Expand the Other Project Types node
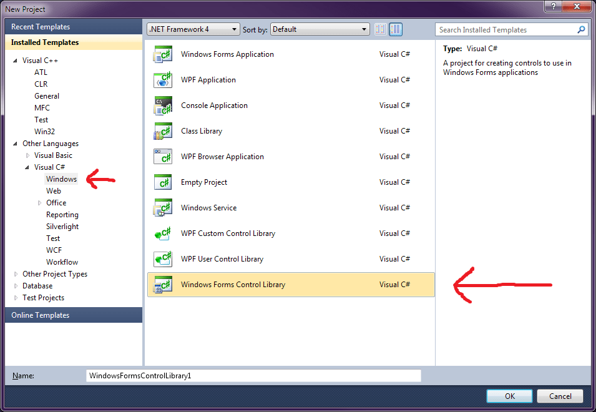Screen dimensions: 596x412 tap(16, 274)
